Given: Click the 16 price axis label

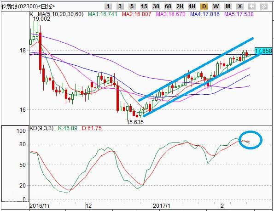Looking at the screenshot, I should tap(23, 110).
